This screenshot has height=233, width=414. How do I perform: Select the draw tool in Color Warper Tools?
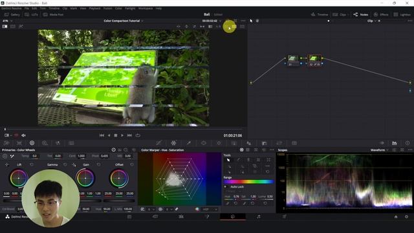click(x=238, y=160)
